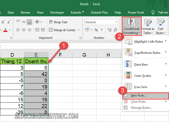169x122 pixels.
Task: Select the 'Doanh thu' header cell
Action: tap(36, 61)
